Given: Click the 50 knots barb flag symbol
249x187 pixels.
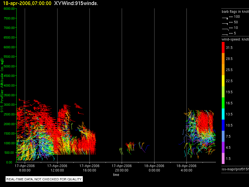Looking at the screenshot, I should [225, 24].
